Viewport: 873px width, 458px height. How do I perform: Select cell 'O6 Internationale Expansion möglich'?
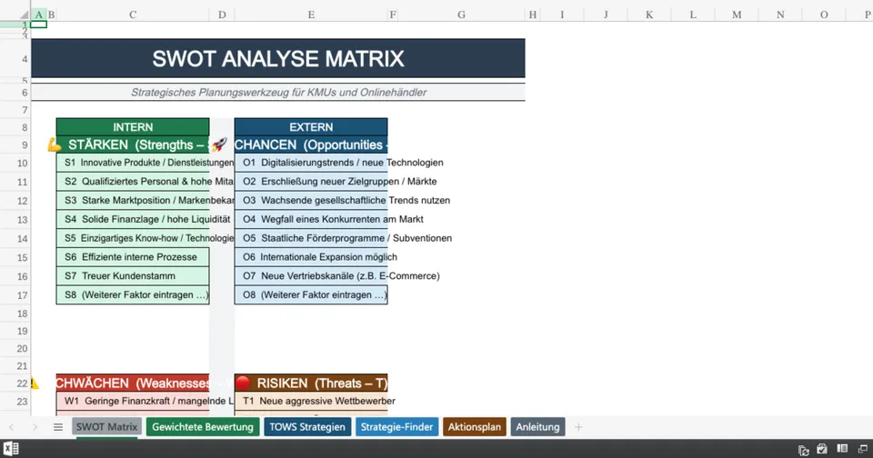coord(311,257)
